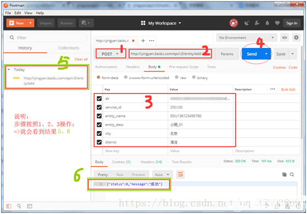This screenshot has width=307, height=214.
Task: Click the orange New plus button
Action: [17, 23]
